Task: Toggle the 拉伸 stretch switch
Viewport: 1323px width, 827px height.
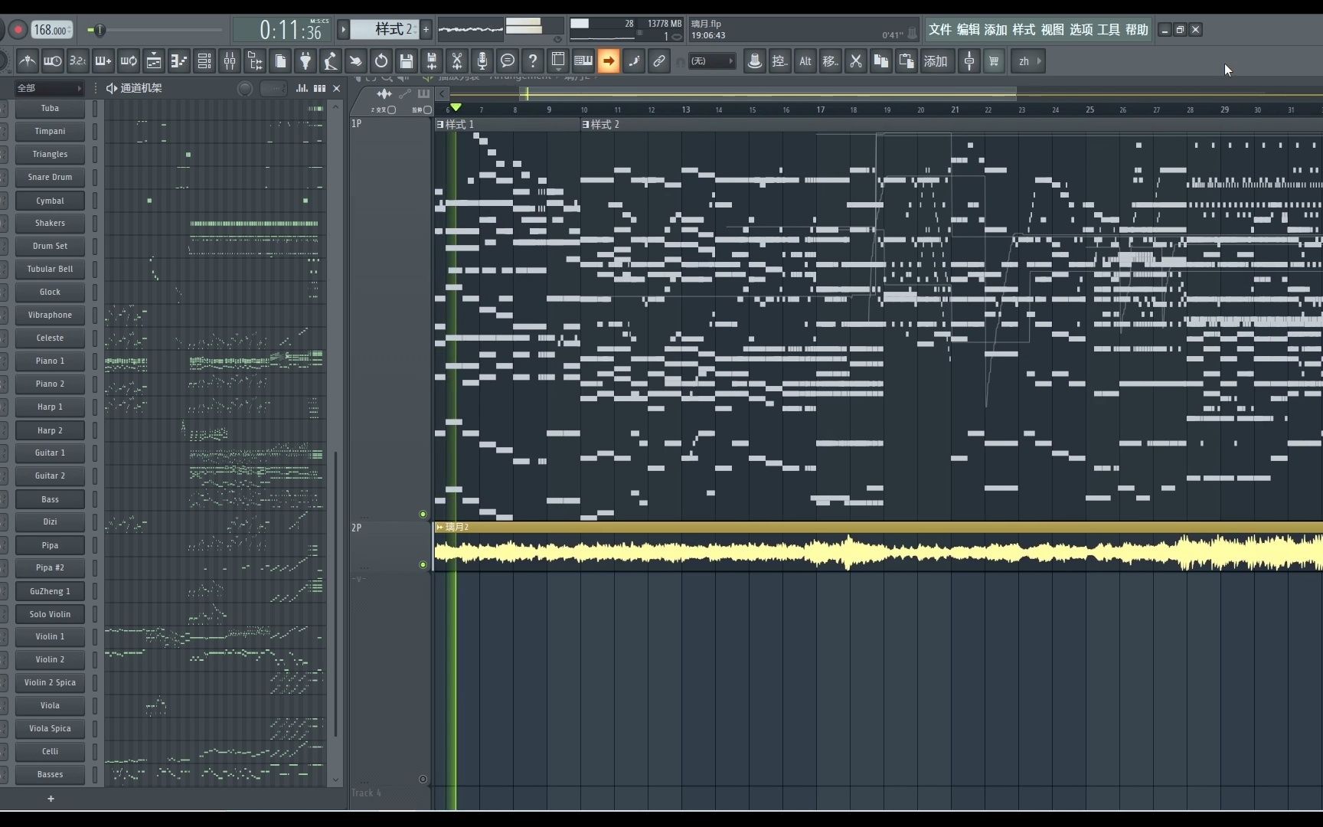Action: [x=427, y=110]
